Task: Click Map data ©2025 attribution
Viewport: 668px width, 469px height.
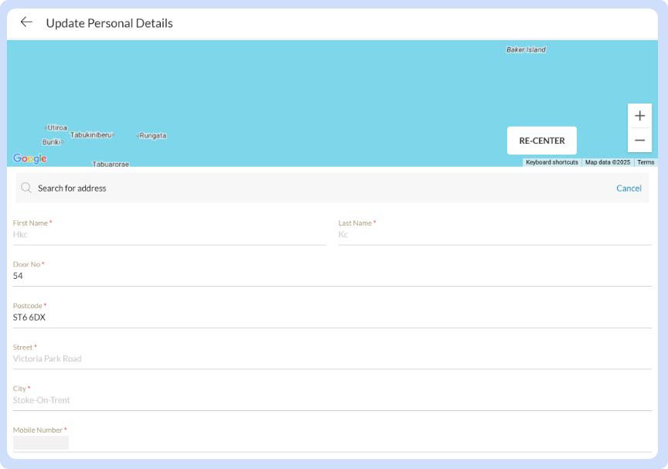Action: click(x=608, y=162)
